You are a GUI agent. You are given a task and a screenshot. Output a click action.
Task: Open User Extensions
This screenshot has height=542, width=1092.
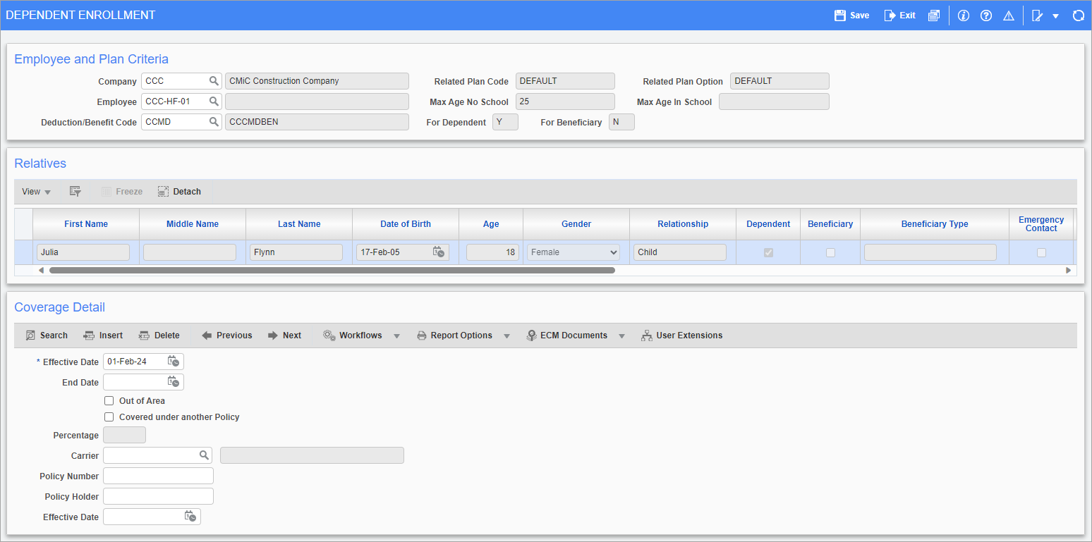(681, 335)
